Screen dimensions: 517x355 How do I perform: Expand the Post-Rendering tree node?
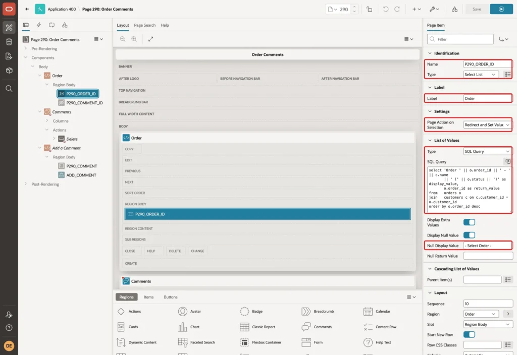26,184
